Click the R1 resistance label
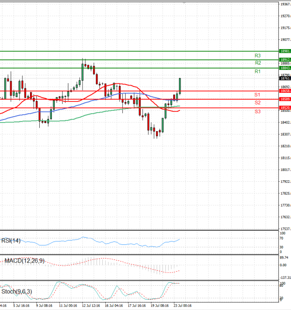The image size is (291, 310). 258,71
